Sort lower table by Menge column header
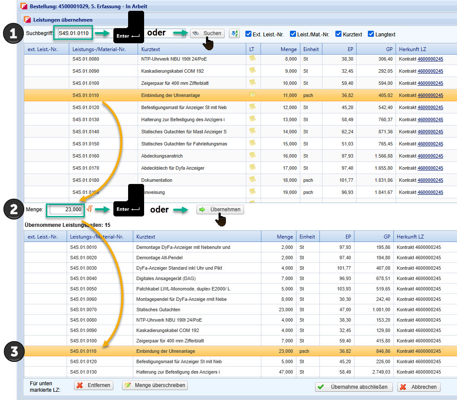This screenshot has height=400, width=457. [x=284, y=237]
